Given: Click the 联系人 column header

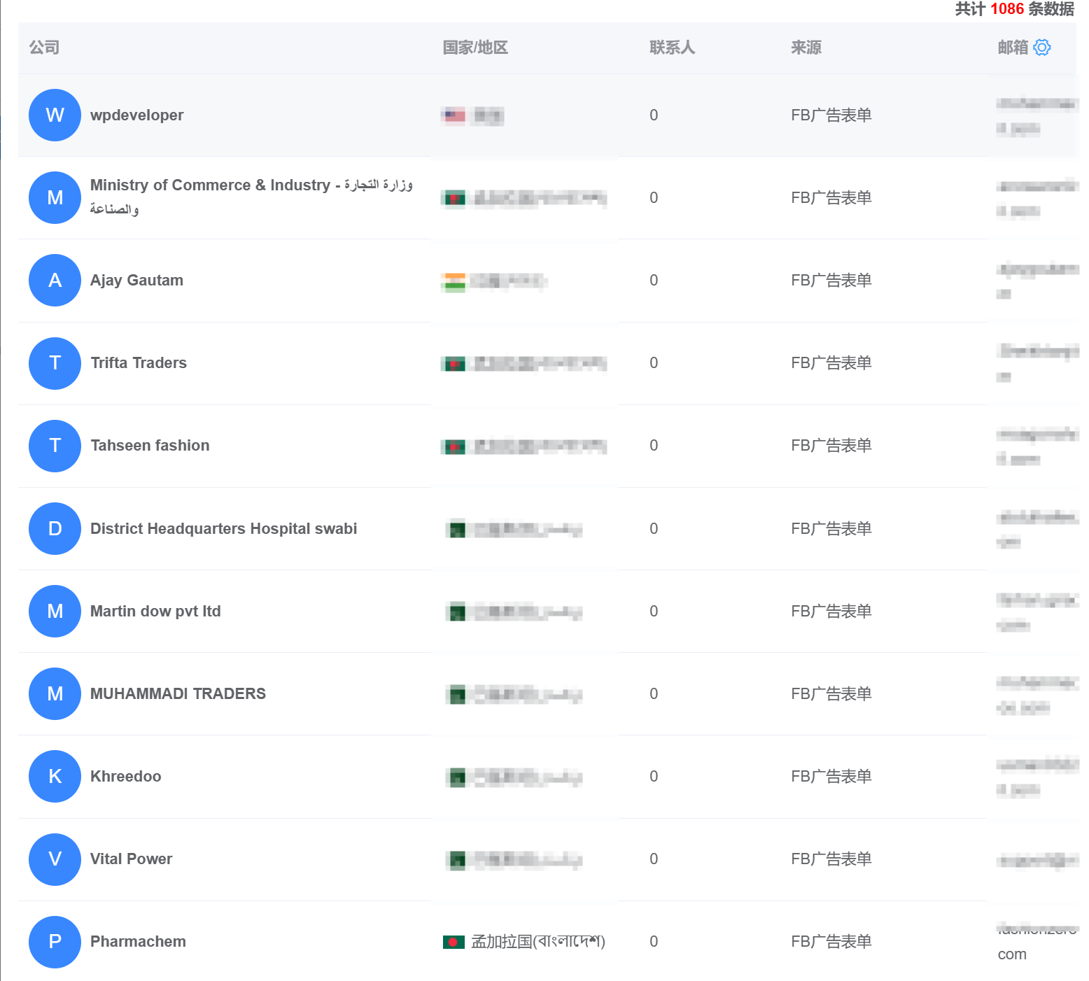Looking at the screenshot, I should tap(672, 48).
